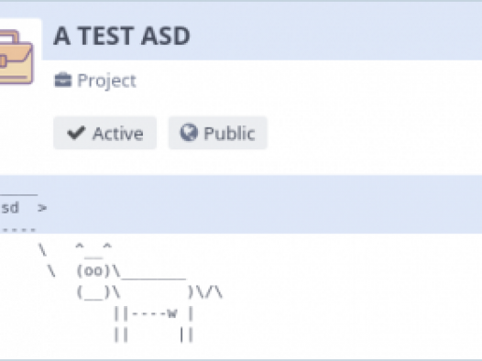482x361 pixels.
Task: Click the underline above 'sd >' text
Action: point(18,195)
